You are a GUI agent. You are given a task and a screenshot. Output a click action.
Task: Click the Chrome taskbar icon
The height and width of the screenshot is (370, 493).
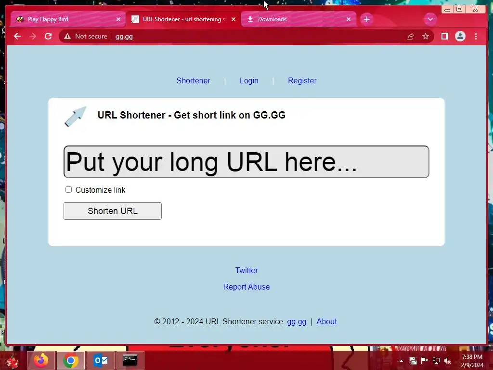coord(71,360)
